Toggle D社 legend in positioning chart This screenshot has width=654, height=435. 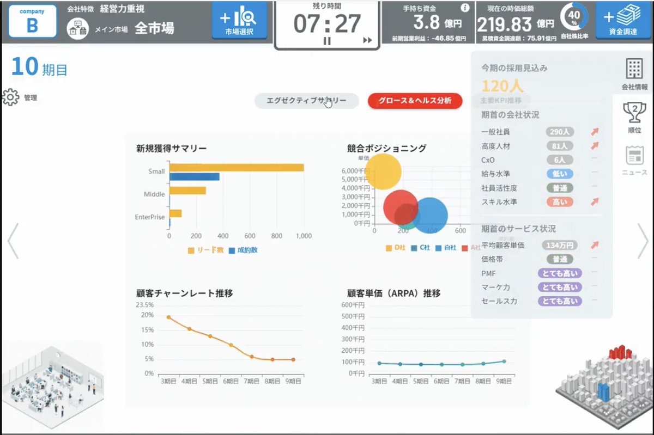(x=396, y=248)
